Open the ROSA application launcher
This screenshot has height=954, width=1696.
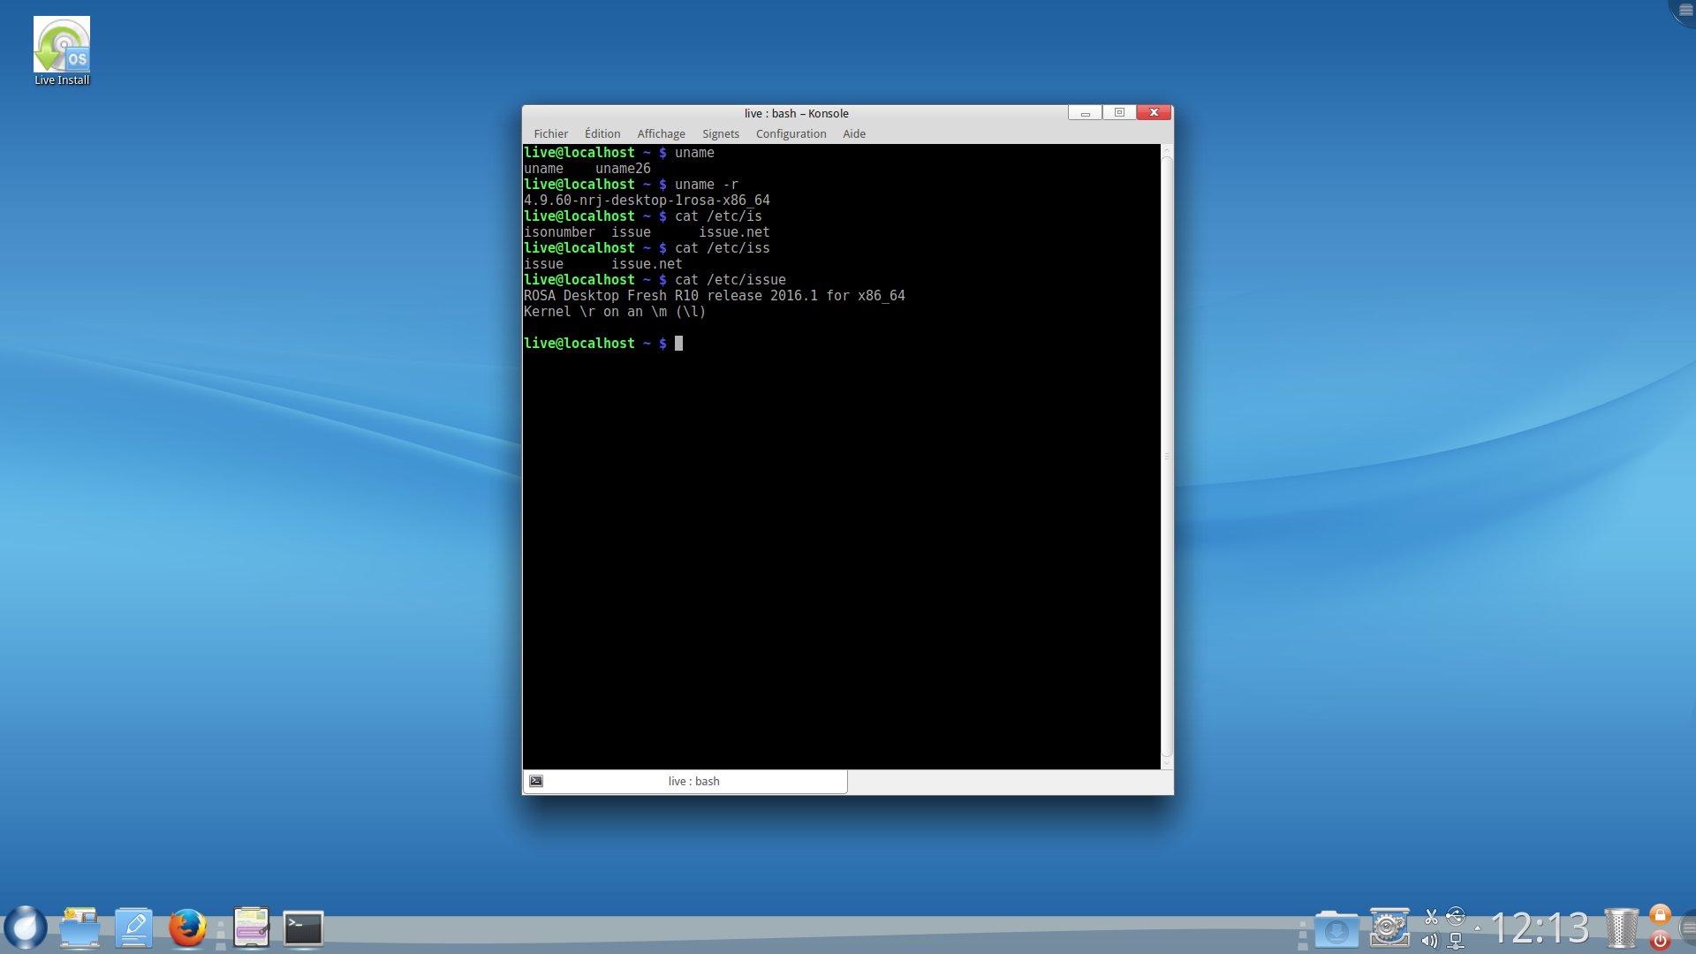point(26,928)
